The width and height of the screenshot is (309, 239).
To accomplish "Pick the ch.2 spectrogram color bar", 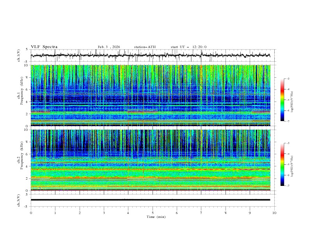I will (282, 164).
